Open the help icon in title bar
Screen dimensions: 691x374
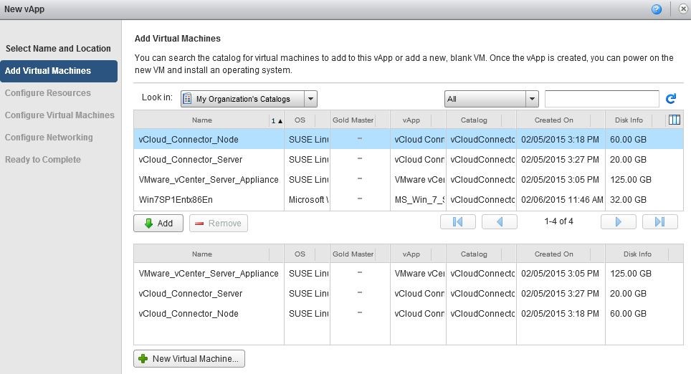(656, 9)
